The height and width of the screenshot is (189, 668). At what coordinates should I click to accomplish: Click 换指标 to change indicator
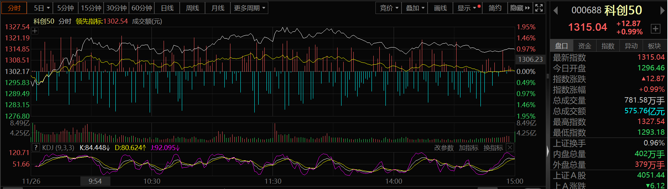[493, 148]
